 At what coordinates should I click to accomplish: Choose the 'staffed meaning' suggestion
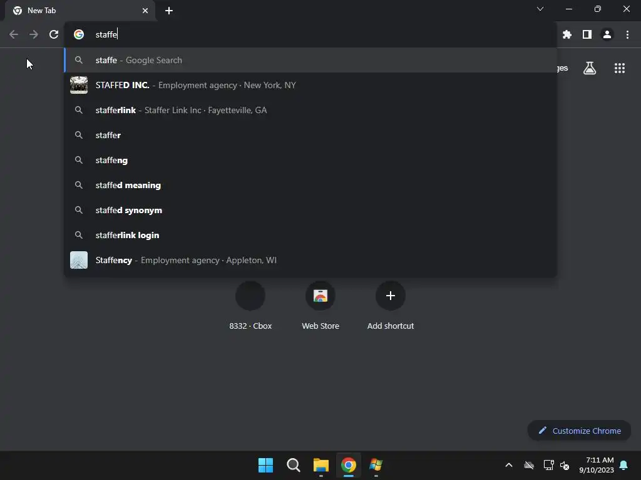pos(310,185)
